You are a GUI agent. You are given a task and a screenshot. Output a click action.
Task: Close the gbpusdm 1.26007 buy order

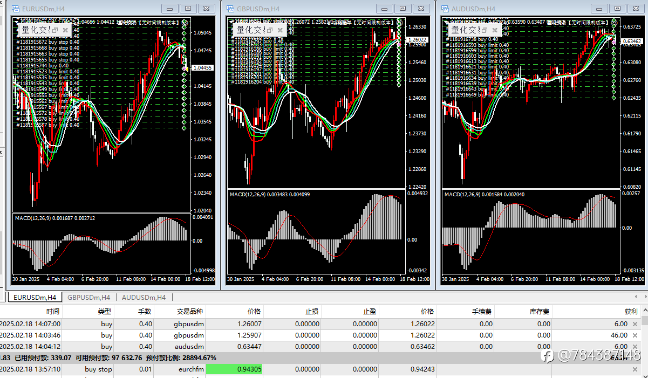pos(635,324)
